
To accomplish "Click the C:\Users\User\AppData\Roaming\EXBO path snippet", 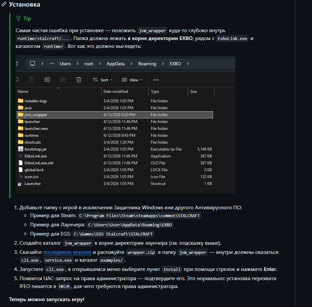I will (x=130, y=225).
